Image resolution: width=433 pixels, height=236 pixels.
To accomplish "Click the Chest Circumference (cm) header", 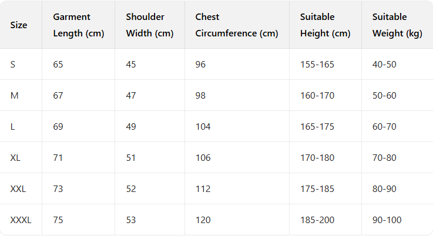I will (x=236, y=25).
